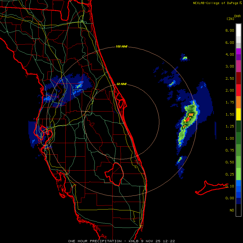Click the 3.00 legend value
Screen dimensions: 243x243
click(x=230, y=66)
